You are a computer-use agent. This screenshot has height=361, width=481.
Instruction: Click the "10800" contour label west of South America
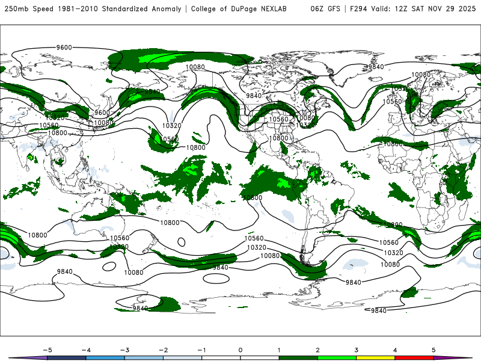click(x=253, y=198)
